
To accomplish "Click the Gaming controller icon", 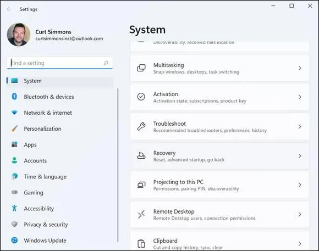I will pos(14,192).
